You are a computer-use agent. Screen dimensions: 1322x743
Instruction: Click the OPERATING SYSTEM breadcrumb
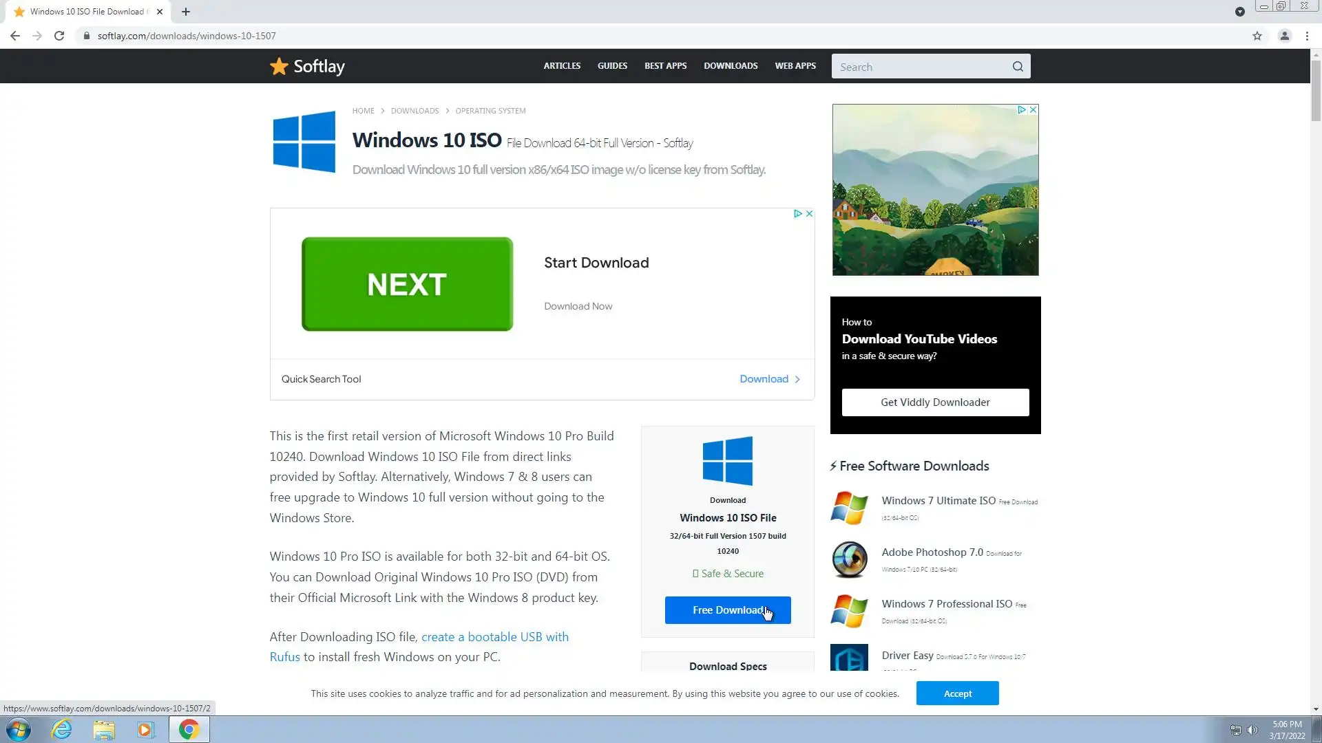pyautogui.click(x=490, y=111)
